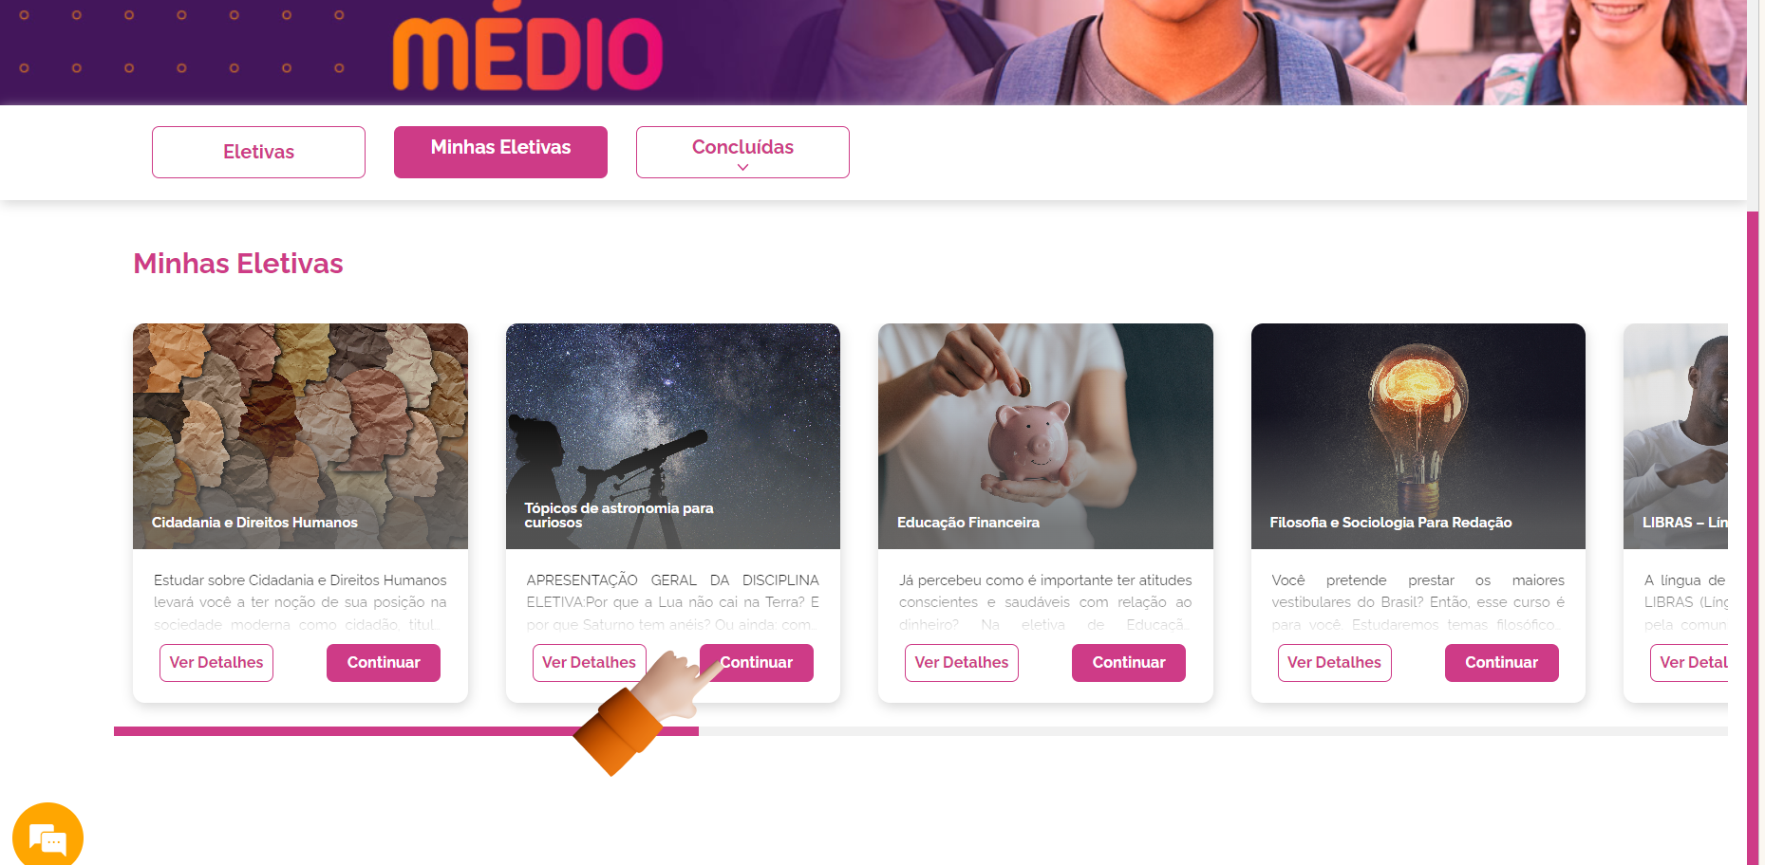Viewport: 1765px width, 865px height.
Task: Click the paper faces Cidadania thumbnail
Action: pyautogui.click(x=300, y=436)
